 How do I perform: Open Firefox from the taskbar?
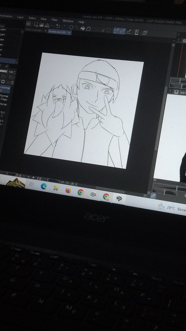click(x=68, y=190)
